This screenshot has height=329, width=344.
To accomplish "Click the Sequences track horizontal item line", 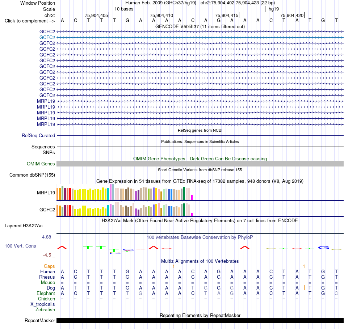I will tap(200, 147).
